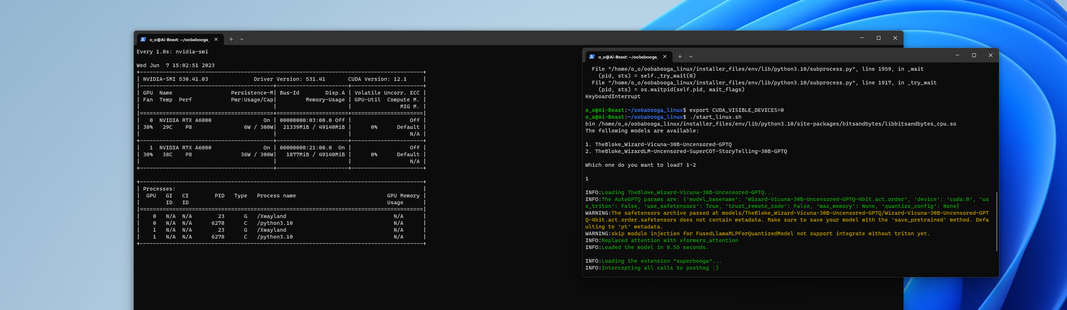
Task: Close the front window oobabooga tab
Action: 665,57
